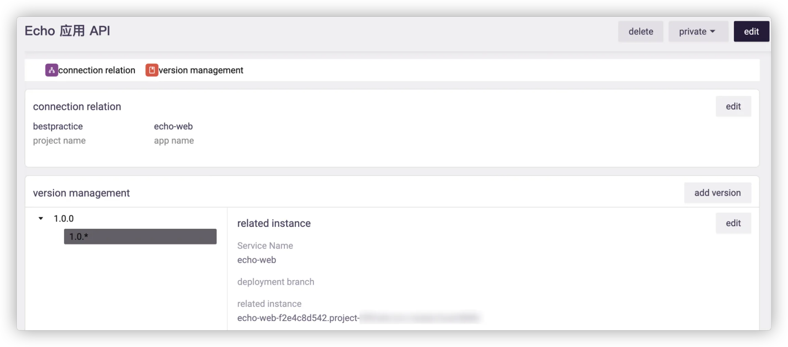Jump to connection relation tab label
The height and width of the screenshot is (347, 788).
(x=97, y=70)
